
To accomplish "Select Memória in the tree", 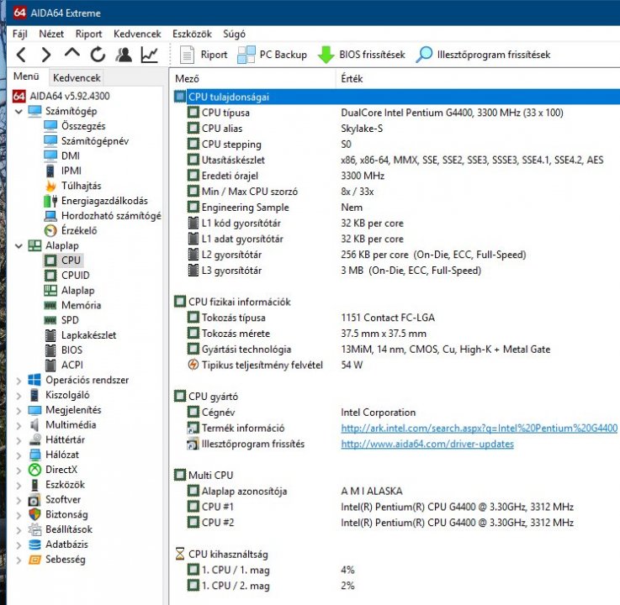I will [81, 305].
